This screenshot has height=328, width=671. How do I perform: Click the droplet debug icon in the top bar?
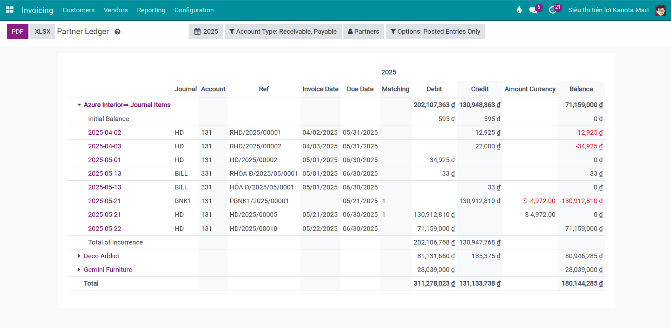click(519, 10)
